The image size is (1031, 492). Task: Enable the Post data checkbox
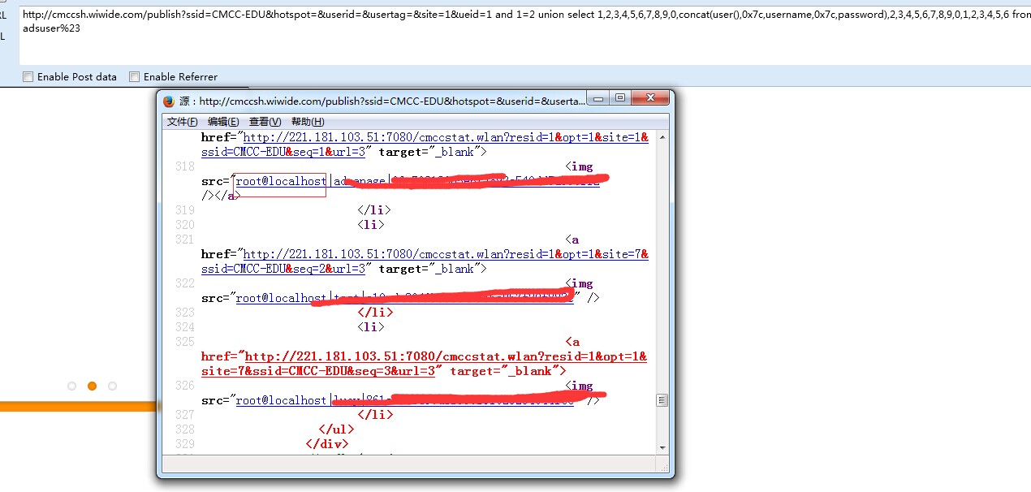28,77
